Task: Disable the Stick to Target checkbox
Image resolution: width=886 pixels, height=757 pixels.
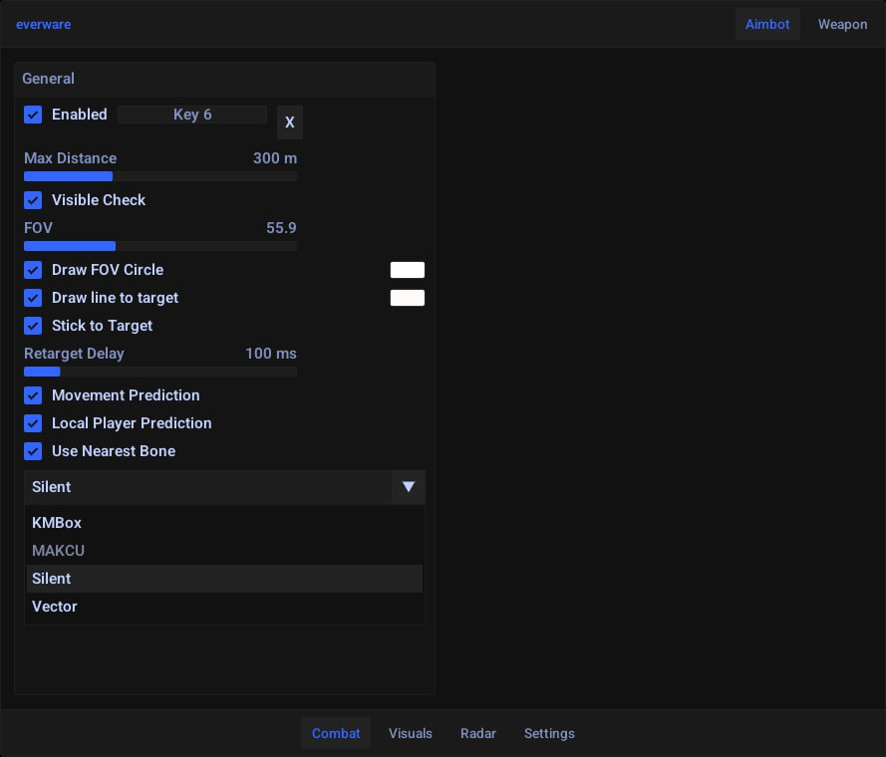Action: (x=33, y=326)
